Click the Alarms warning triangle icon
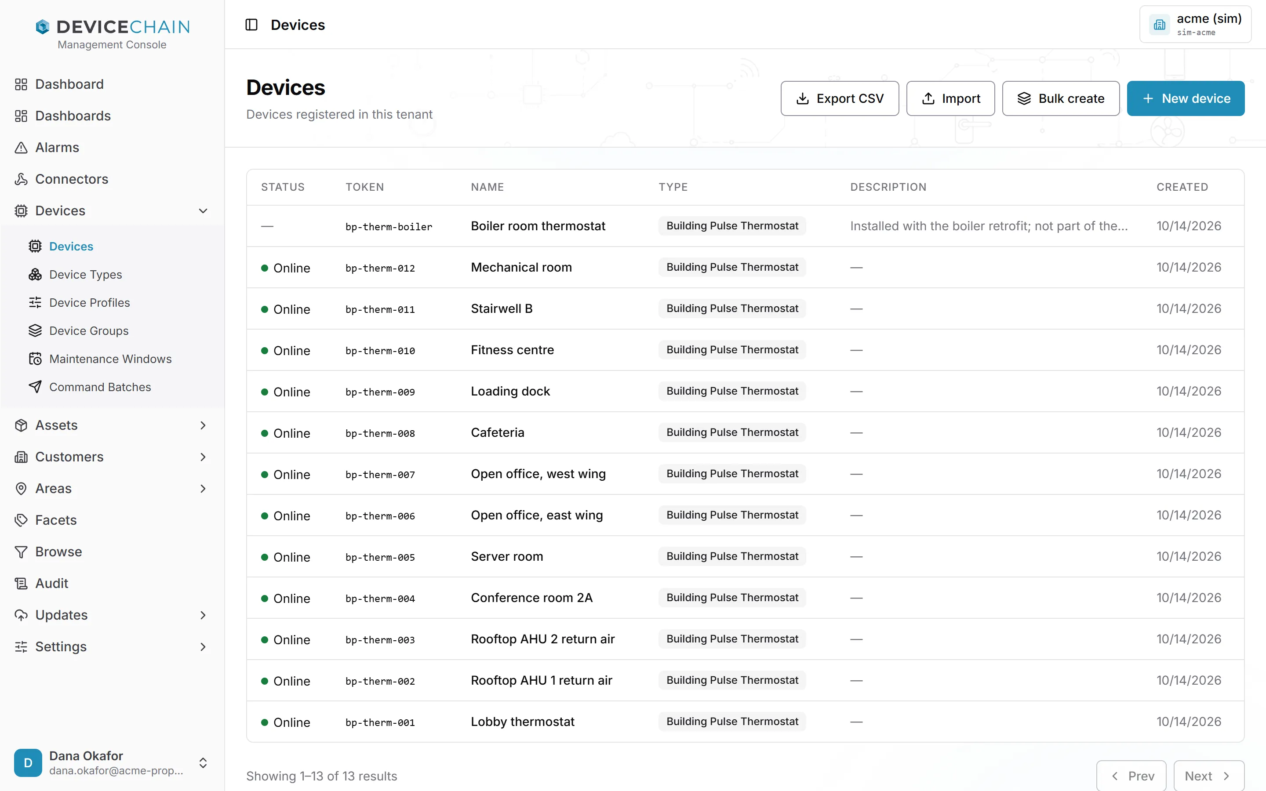 [21, 148]
